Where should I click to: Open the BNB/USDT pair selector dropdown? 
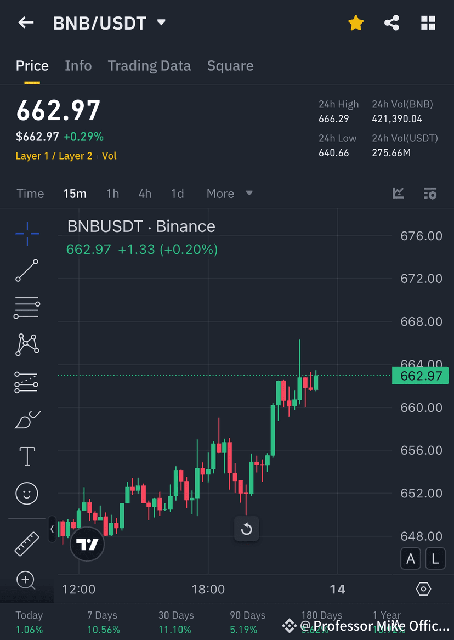[x=161, y=23]
